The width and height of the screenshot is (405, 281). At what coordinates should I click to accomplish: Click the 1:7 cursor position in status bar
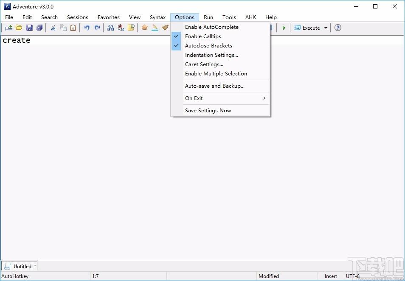[96, 276]
